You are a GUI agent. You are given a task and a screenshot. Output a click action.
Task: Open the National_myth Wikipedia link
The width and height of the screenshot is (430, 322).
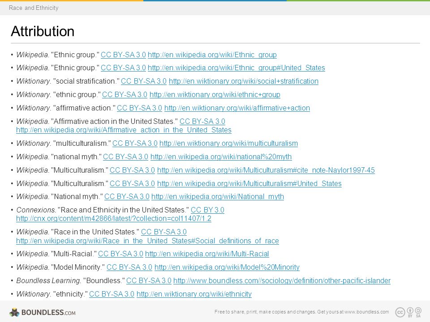click(218, 197)
